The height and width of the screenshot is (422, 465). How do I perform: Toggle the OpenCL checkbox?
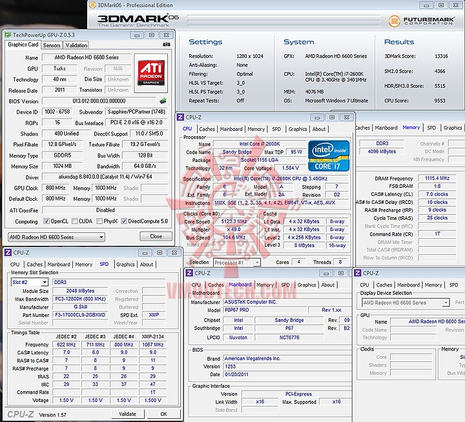pos(46,221)
